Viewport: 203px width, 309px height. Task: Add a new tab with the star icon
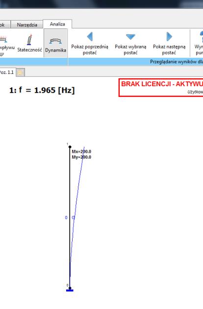tap(20, 72)
